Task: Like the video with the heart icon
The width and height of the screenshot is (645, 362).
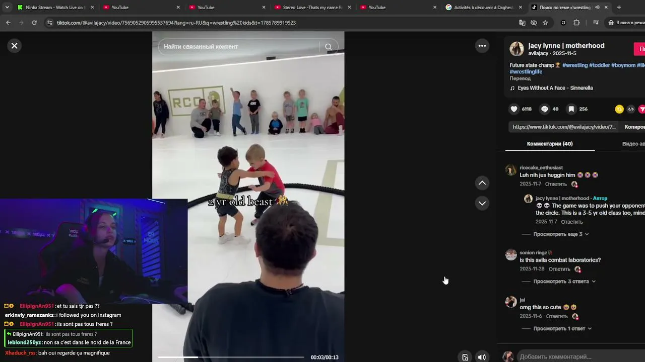Action: (x=514, y=109)
